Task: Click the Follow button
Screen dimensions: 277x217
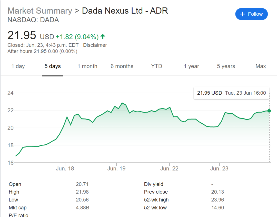Action: coord(251,14)
